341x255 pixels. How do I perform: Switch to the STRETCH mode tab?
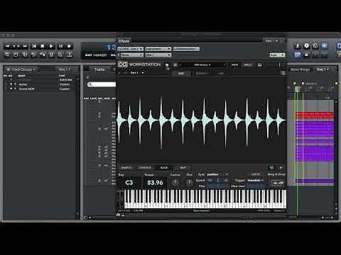(145, 168)
